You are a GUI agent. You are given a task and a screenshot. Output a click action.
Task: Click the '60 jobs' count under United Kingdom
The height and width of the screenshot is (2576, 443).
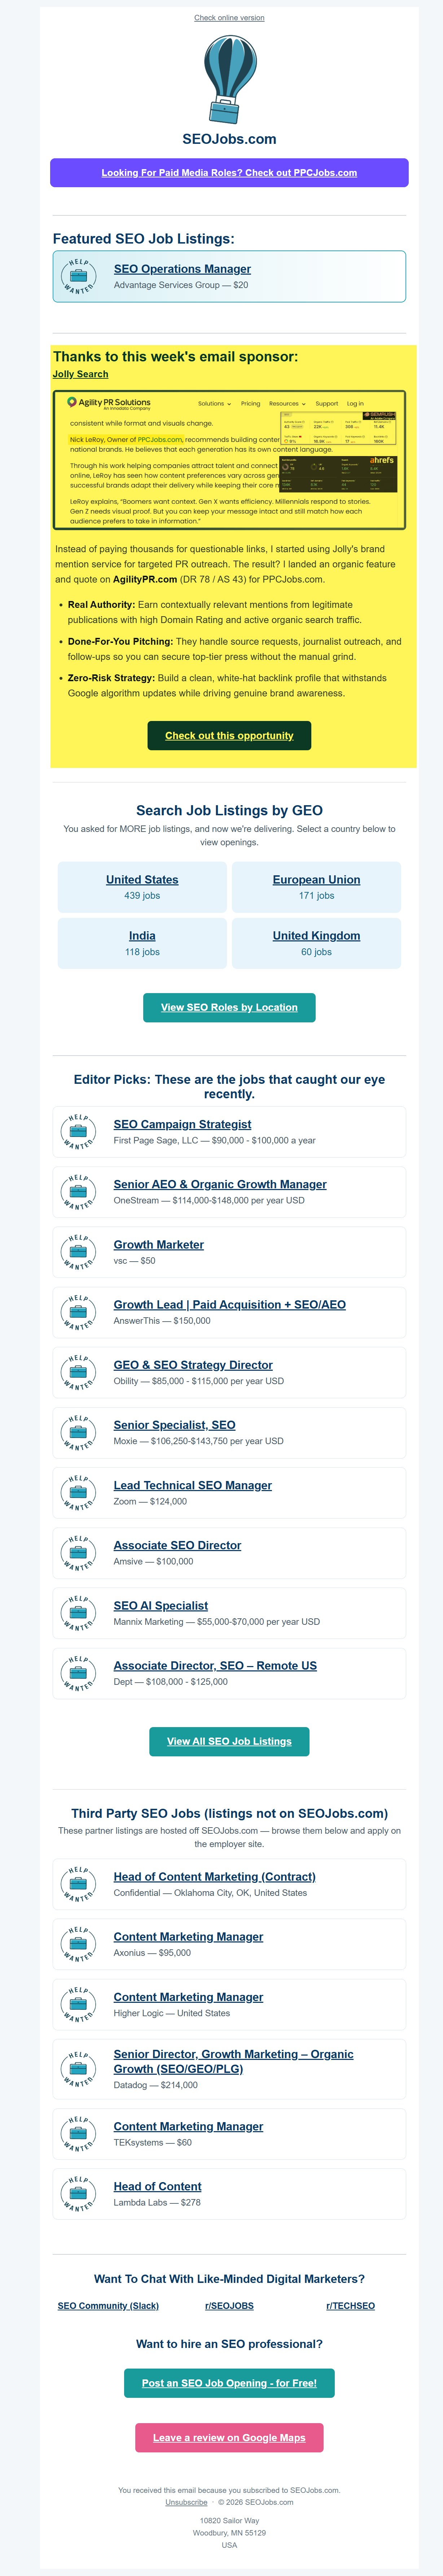pos(316,952)
